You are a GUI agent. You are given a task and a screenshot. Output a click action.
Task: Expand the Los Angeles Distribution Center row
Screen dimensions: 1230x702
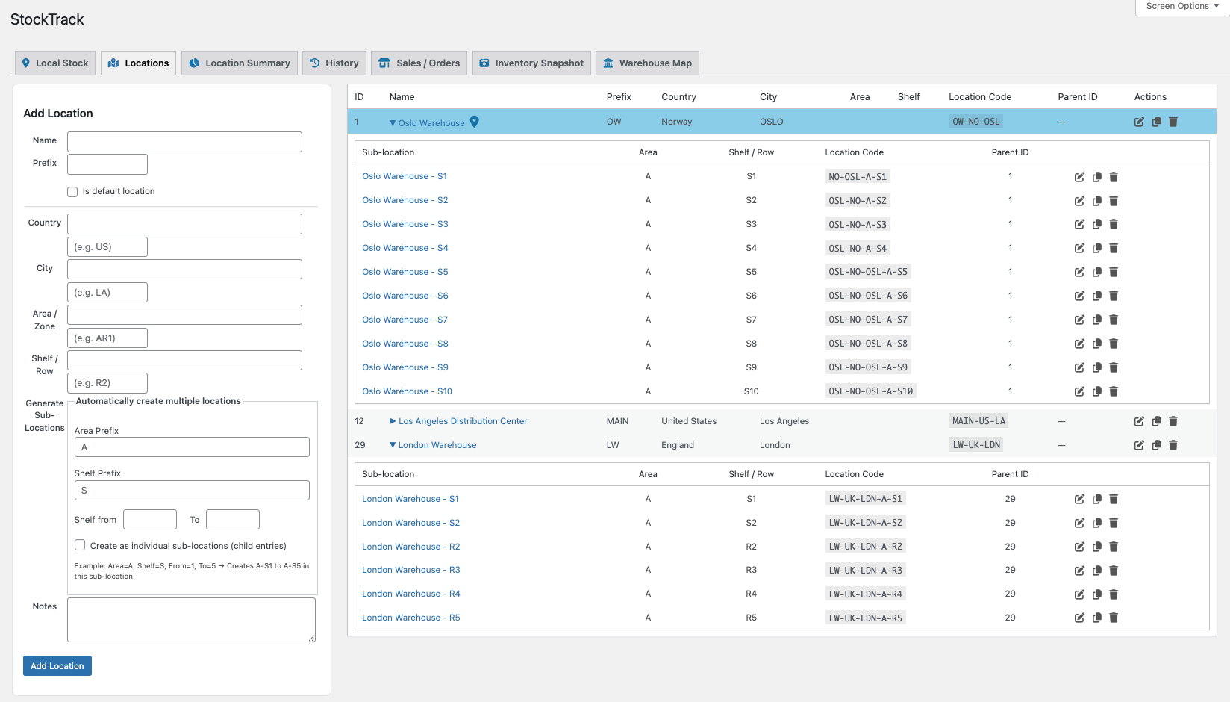[x=393, y=421]
